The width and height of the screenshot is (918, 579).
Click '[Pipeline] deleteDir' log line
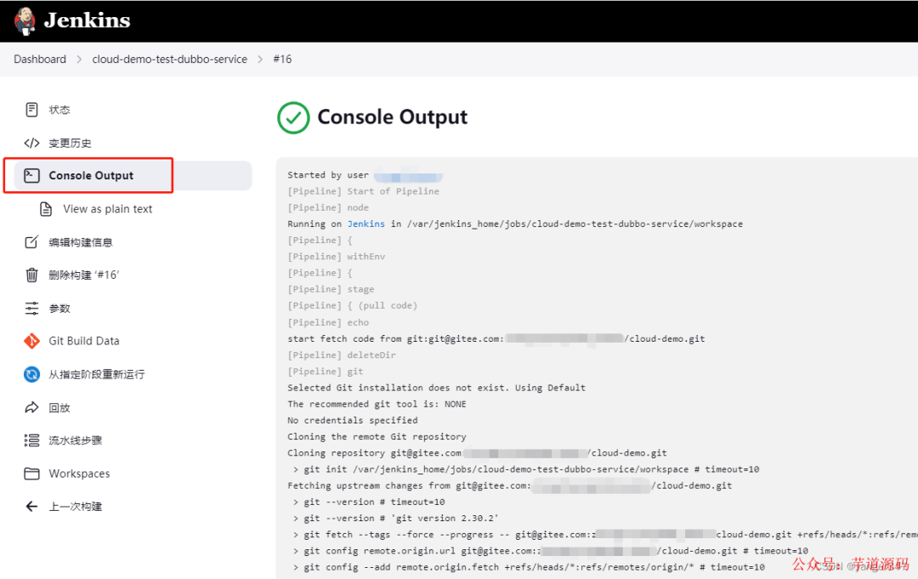[x=342, y=355]
